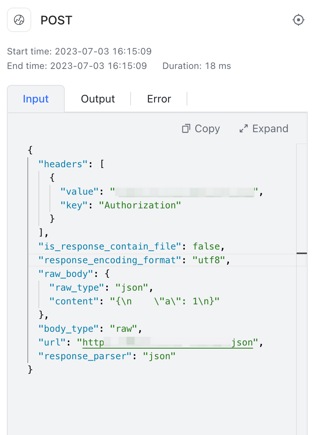This screenshot has height=435, width=313.
Task: Click the false value of is_response_contain_file
Action: [206, 246]
